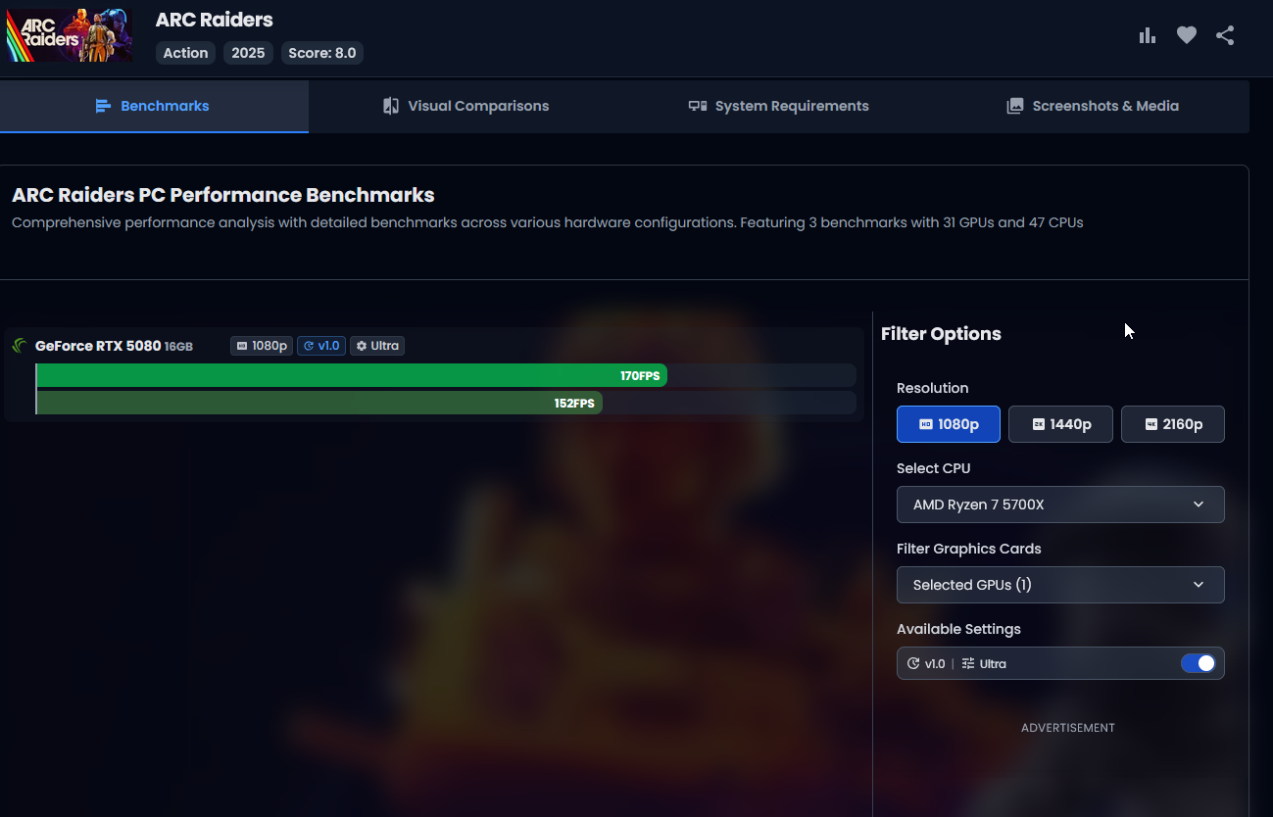Click the Screenshots & Media tab icon

[x=1015, y=106]
